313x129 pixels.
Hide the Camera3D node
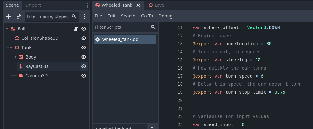[x=84, y=76]
